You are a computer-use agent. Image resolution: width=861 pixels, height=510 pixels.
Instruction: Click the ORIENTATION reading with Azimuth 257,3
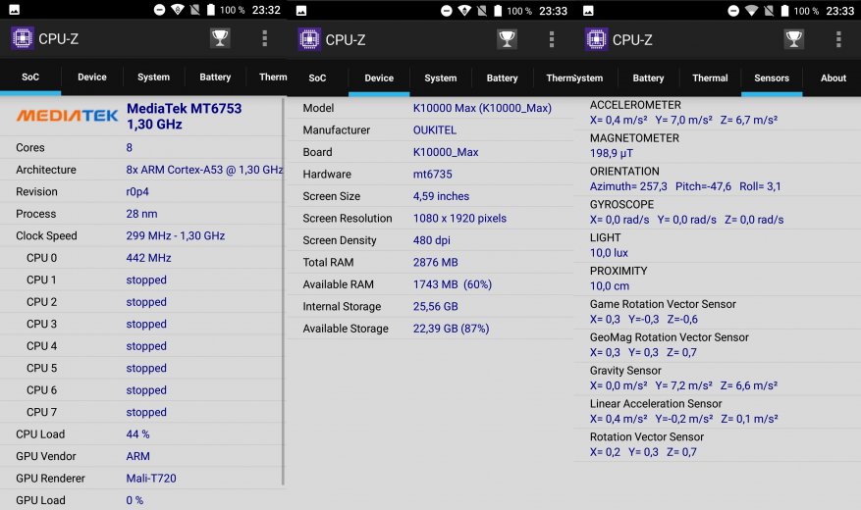pyautogui.click(x=685, y=186)
